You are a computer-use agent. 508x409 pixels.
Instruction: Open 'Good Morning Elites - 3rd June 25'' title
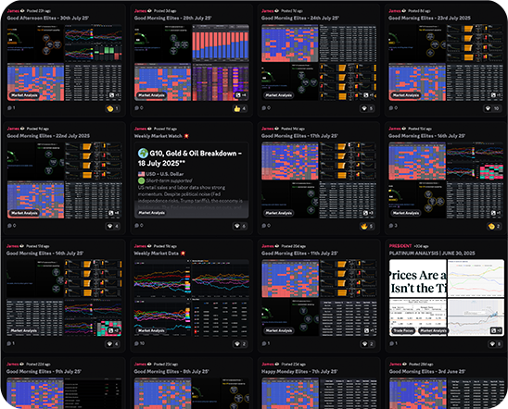click(427, 371)
